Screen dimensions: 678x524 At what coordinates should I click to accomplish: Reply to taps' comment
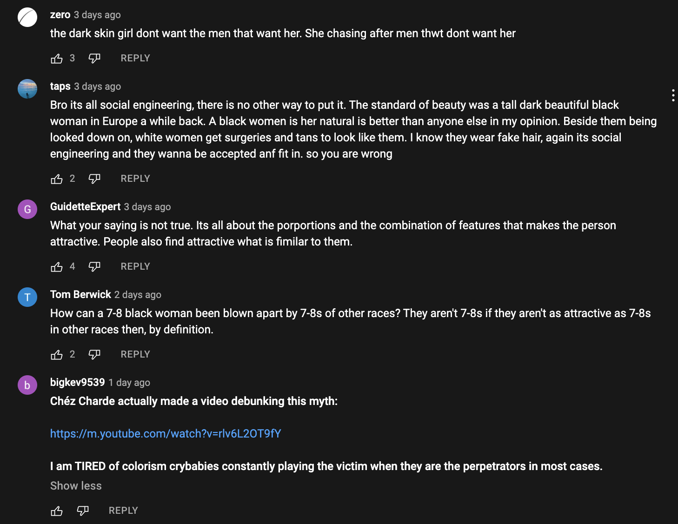(135, 179)
